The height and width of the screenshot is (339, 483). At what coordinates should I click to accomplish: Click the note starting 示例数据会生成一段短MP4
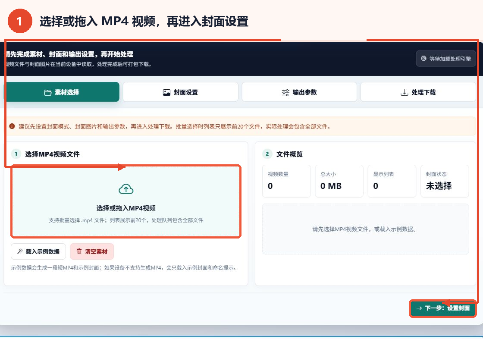click(x=125, y=267)
